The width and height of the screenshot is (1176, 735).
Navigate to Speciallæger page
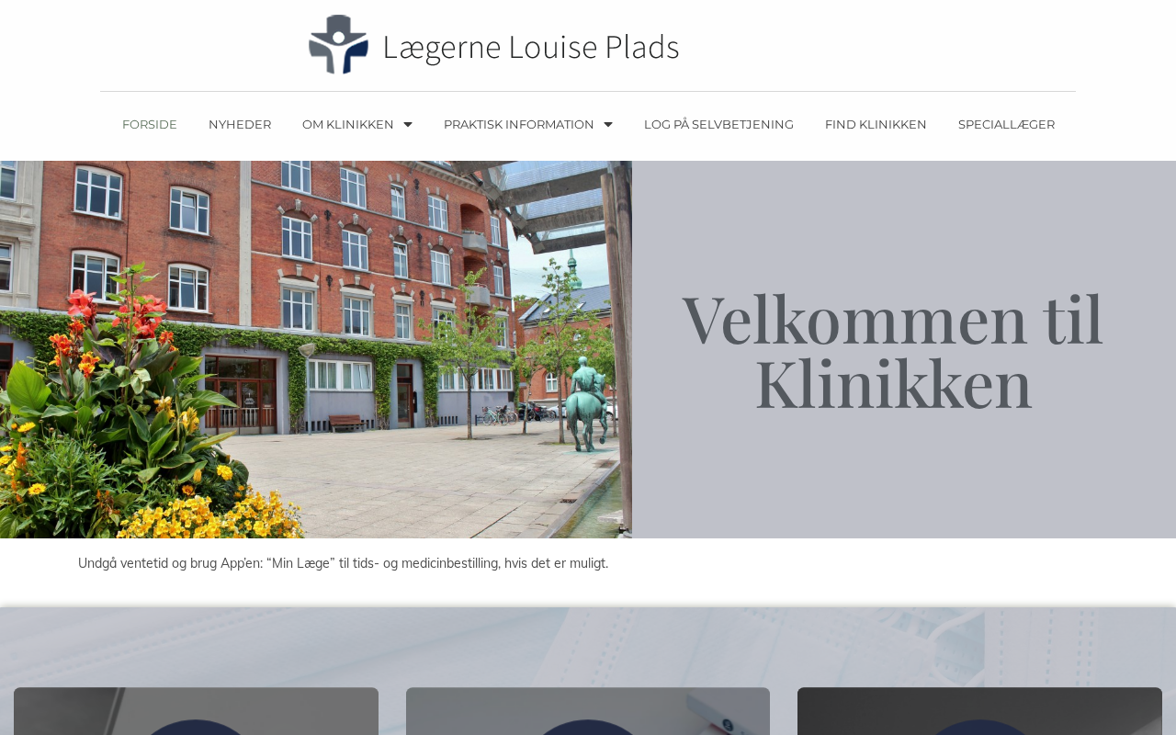[1006, 124]
